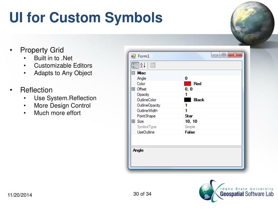Click the Misc category header text
Screen dimensions: 278x209
(141, 73)
